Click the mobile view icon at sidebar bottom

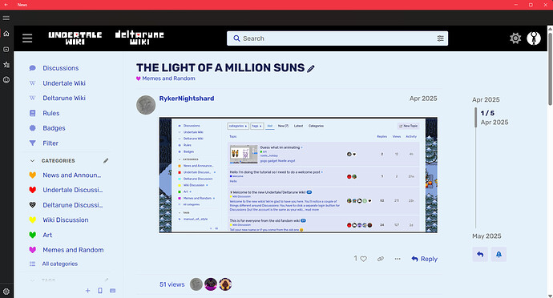coord(100,291)
